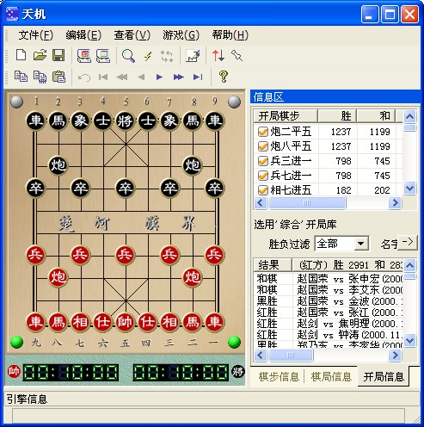
Task: Click the new file toolbar icon
Action: [21, 55]
